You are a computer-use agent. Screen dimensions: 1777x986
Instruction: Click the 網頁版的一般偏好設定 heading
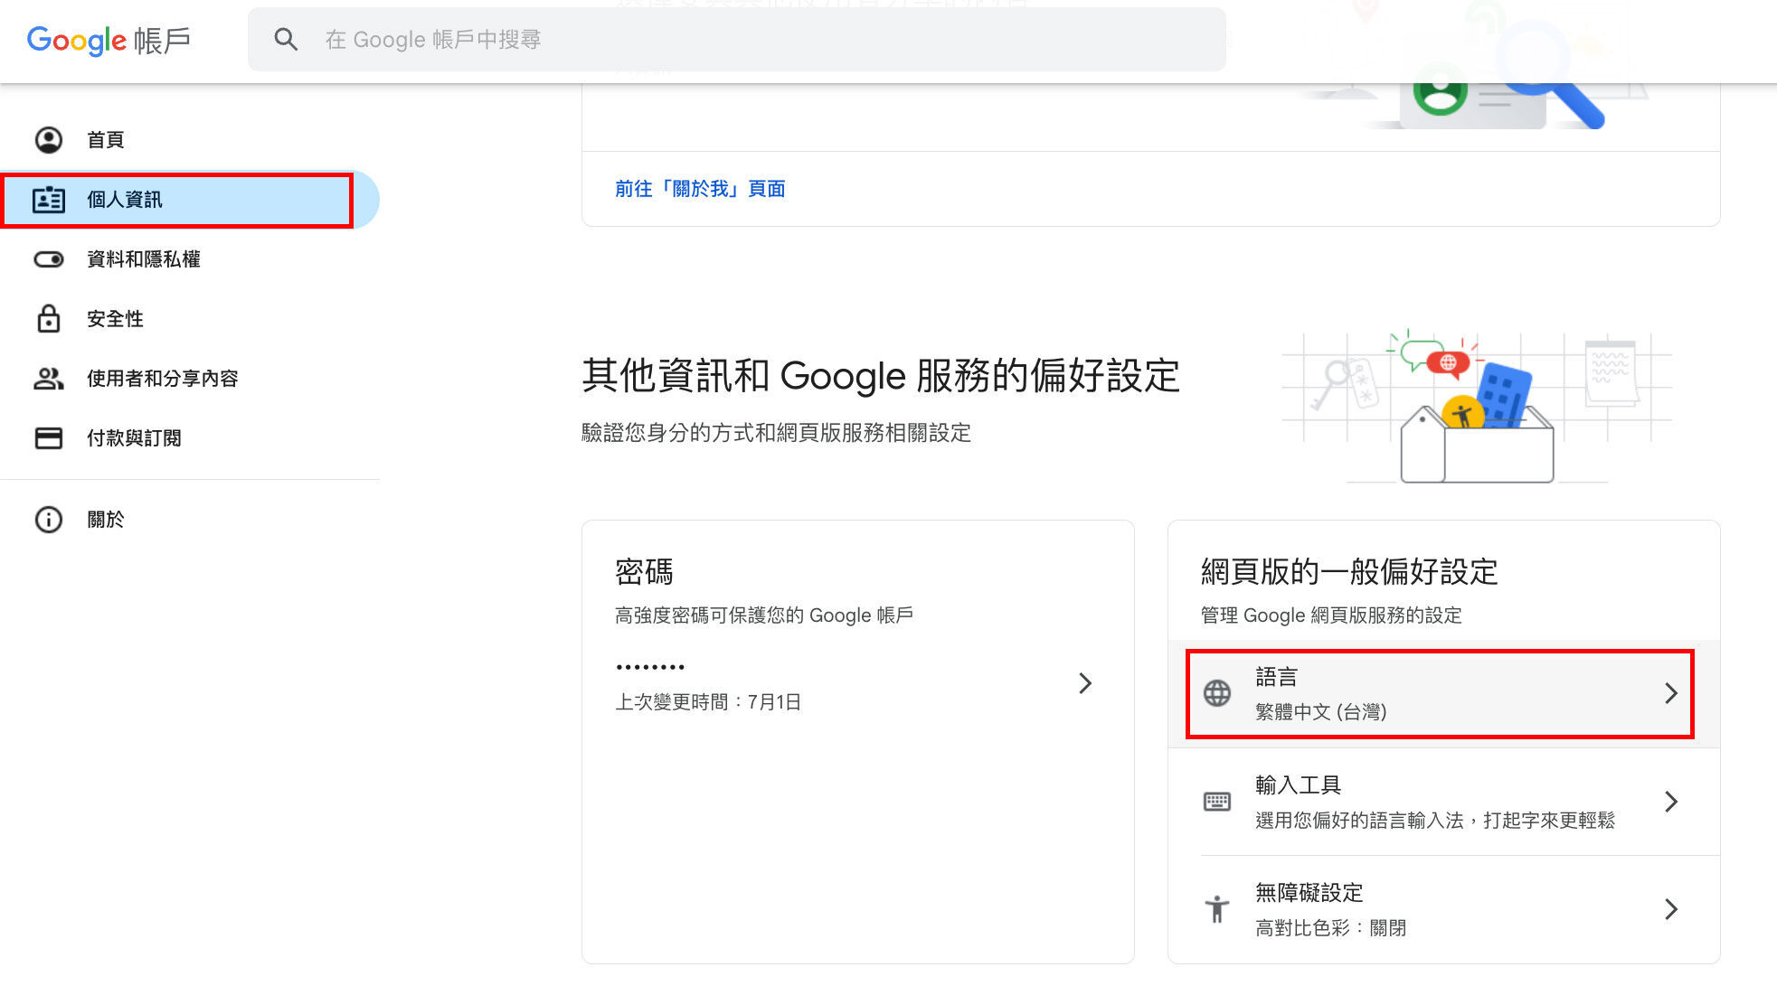pyautogui.click(x=1349, y=571)
